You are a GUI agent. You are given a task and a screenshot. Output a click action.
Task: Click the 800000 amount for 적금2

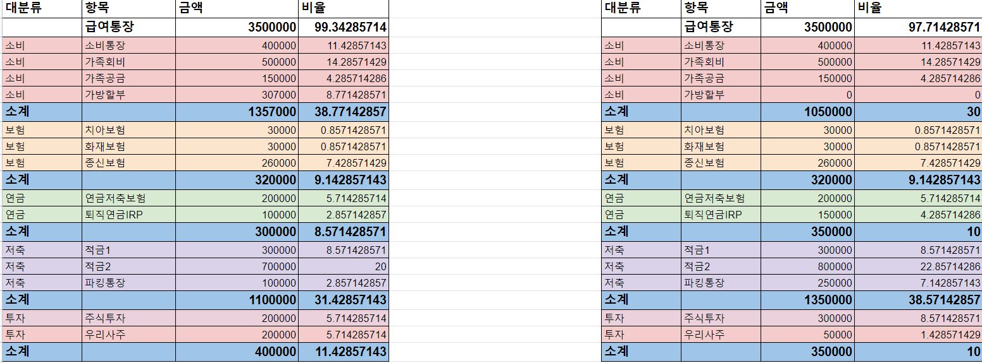(807, 267)
